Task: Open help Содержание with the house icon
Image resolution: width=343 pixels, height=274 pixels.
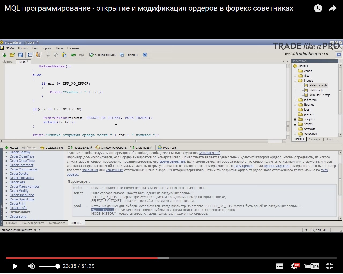Action: coord(51,148)
